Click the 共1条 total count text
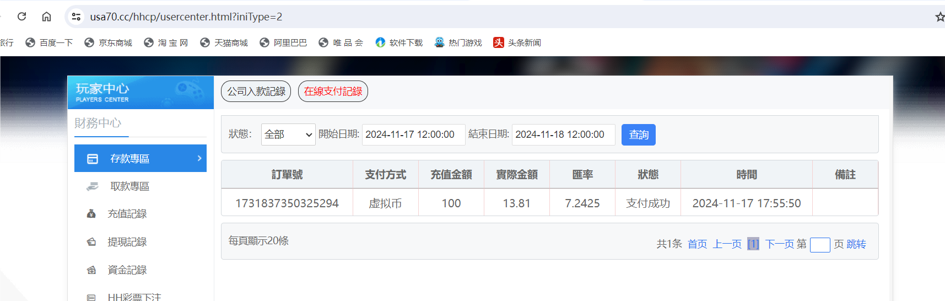 [669, 244]
